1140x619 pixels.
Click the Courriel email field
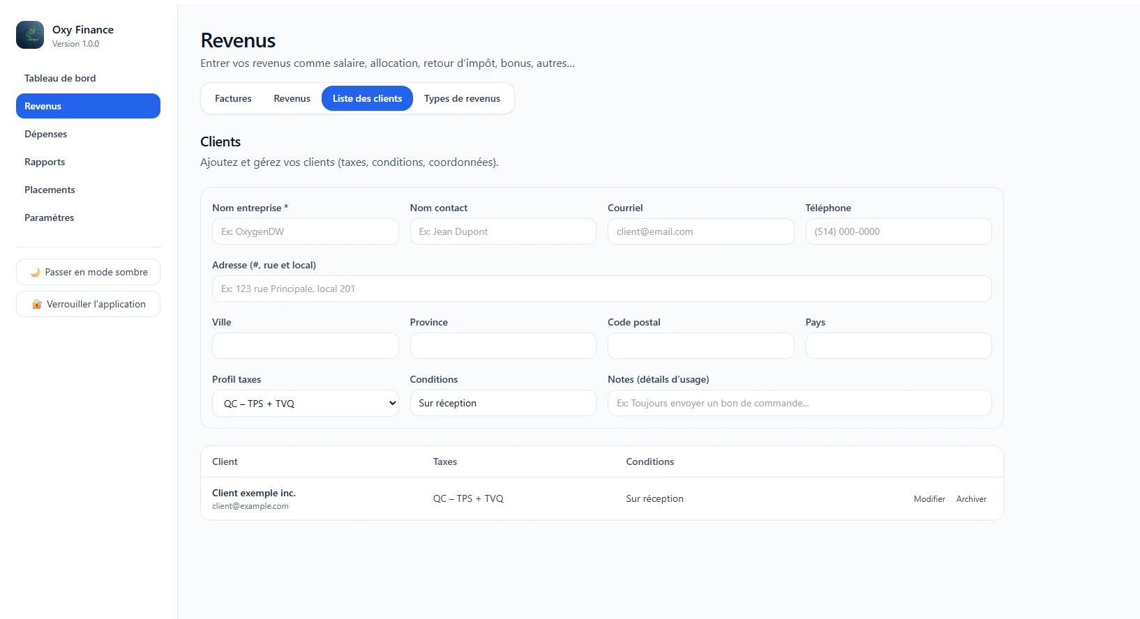(700, 231)
